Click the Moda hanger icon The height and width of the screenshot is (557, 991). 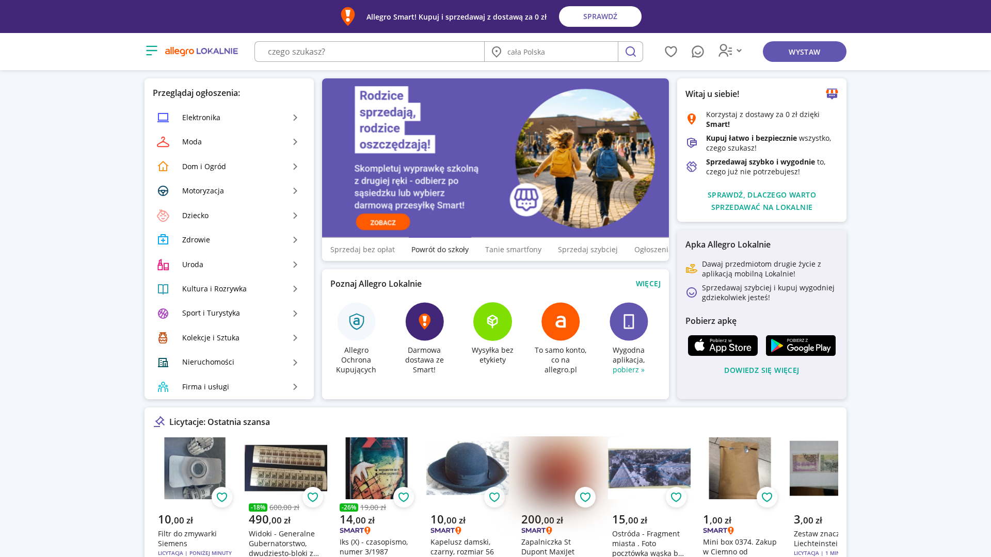[x=163, y=142]
